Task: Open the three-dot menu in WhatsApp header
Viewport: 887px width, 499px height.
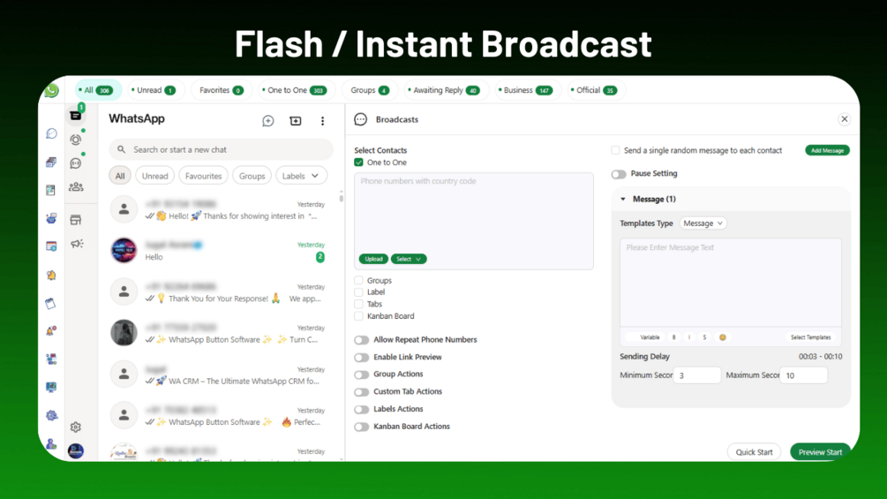Action: [x=322, y=121]
